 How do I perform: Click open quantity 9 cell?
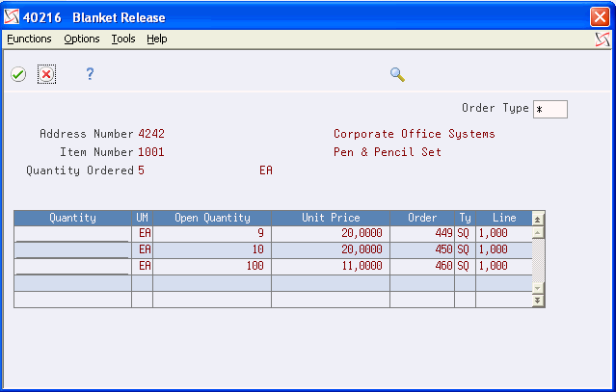(x=212, y=234)
